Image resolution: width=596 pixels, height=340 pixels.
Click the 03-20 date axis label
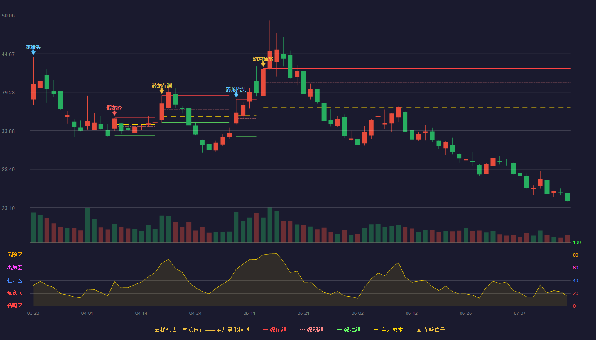pos(33,313)
